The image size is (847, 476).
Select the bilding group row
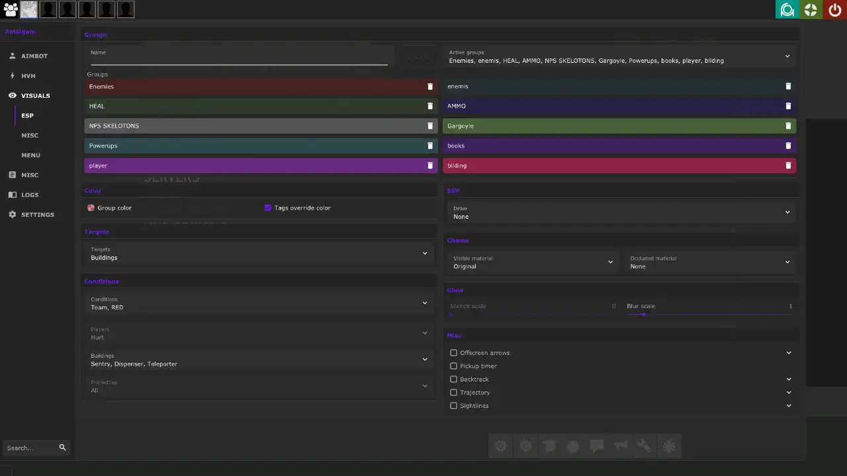[619, 165]
